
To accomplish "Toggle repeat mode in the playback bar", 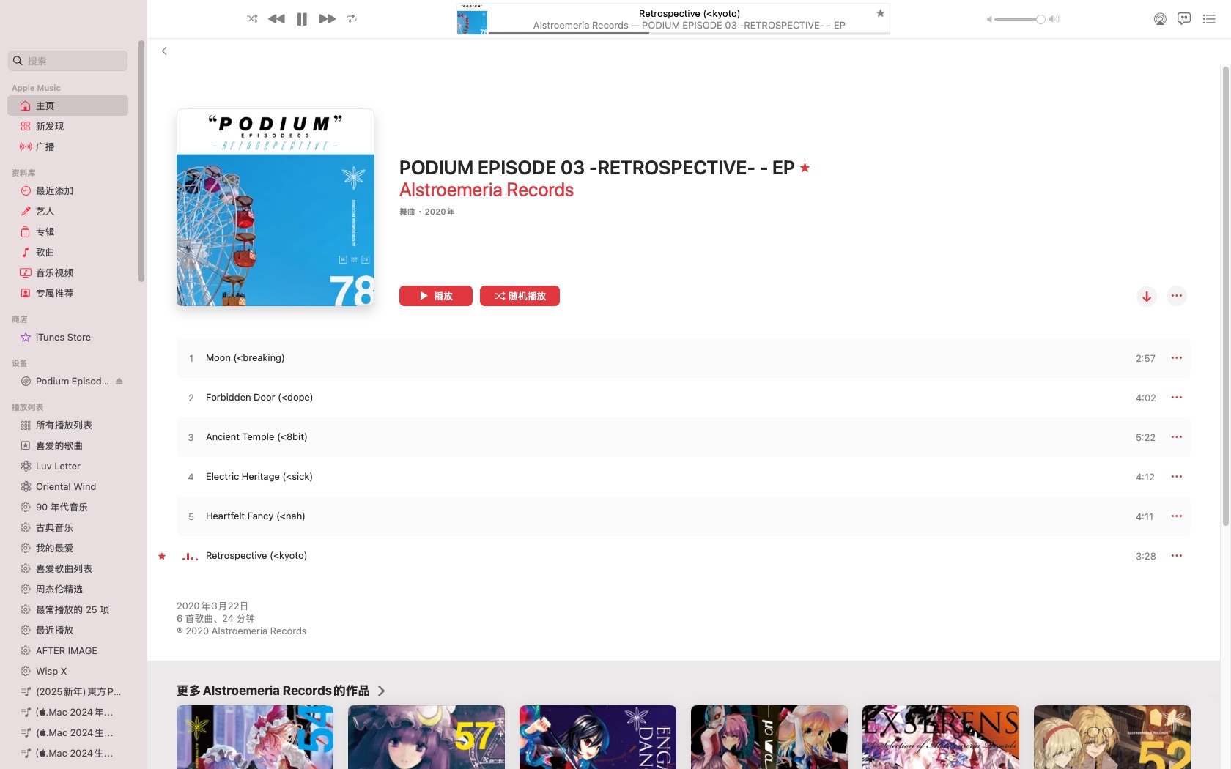I will click(352, 19).
